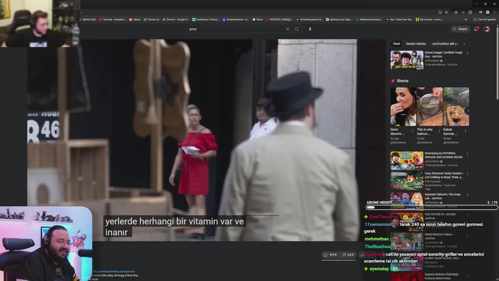Open options for Goop Lab video
The image size is (499, 281).
(x=467, y=195)
